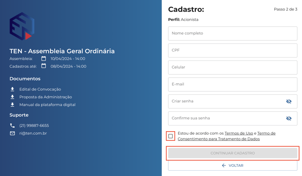Click the support phone icon
302x176 pixels.
click(12, 126)
